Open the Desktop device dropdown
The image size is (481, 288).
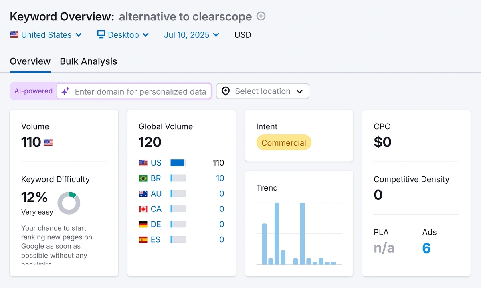point(123,35)
